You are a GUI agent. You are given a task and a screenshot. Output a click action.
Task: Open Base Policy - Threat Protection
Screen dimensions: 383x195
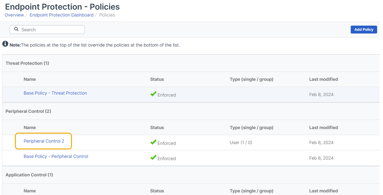pyautogui.click(x=55, y=93)
